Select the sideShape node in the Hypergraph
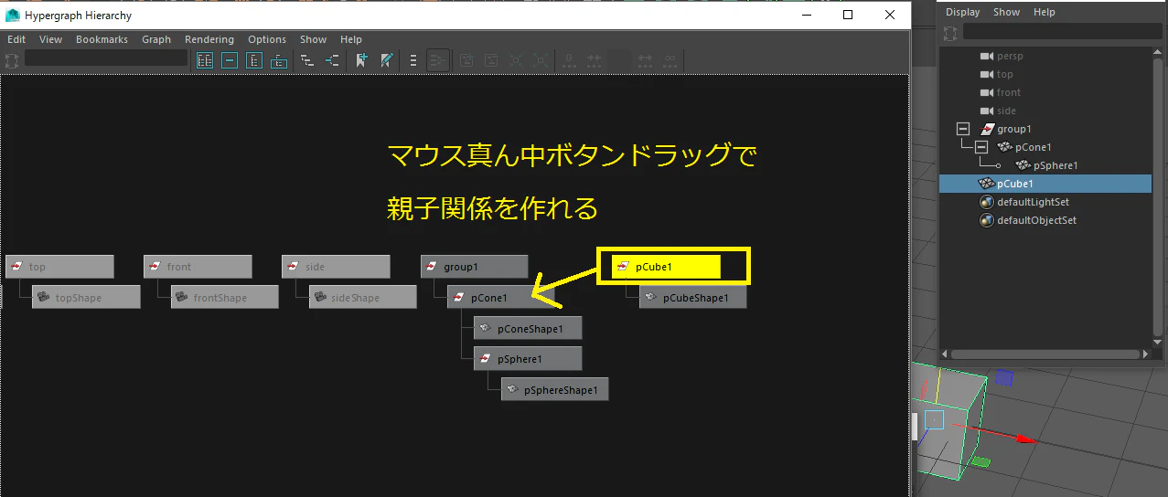Viewport: 1168px width, 497px height. pyautogui.click(x=363, y=297)
